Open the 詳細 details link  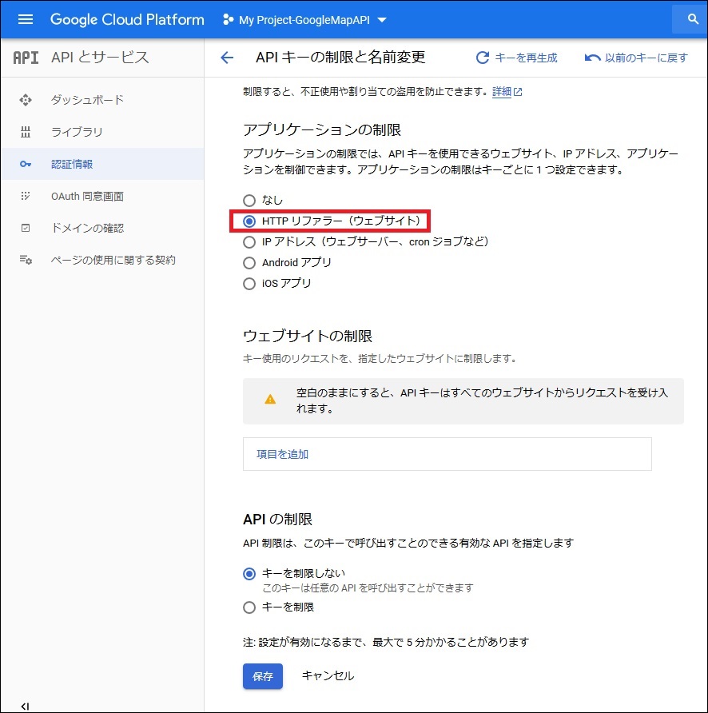(x=502, y=92)
